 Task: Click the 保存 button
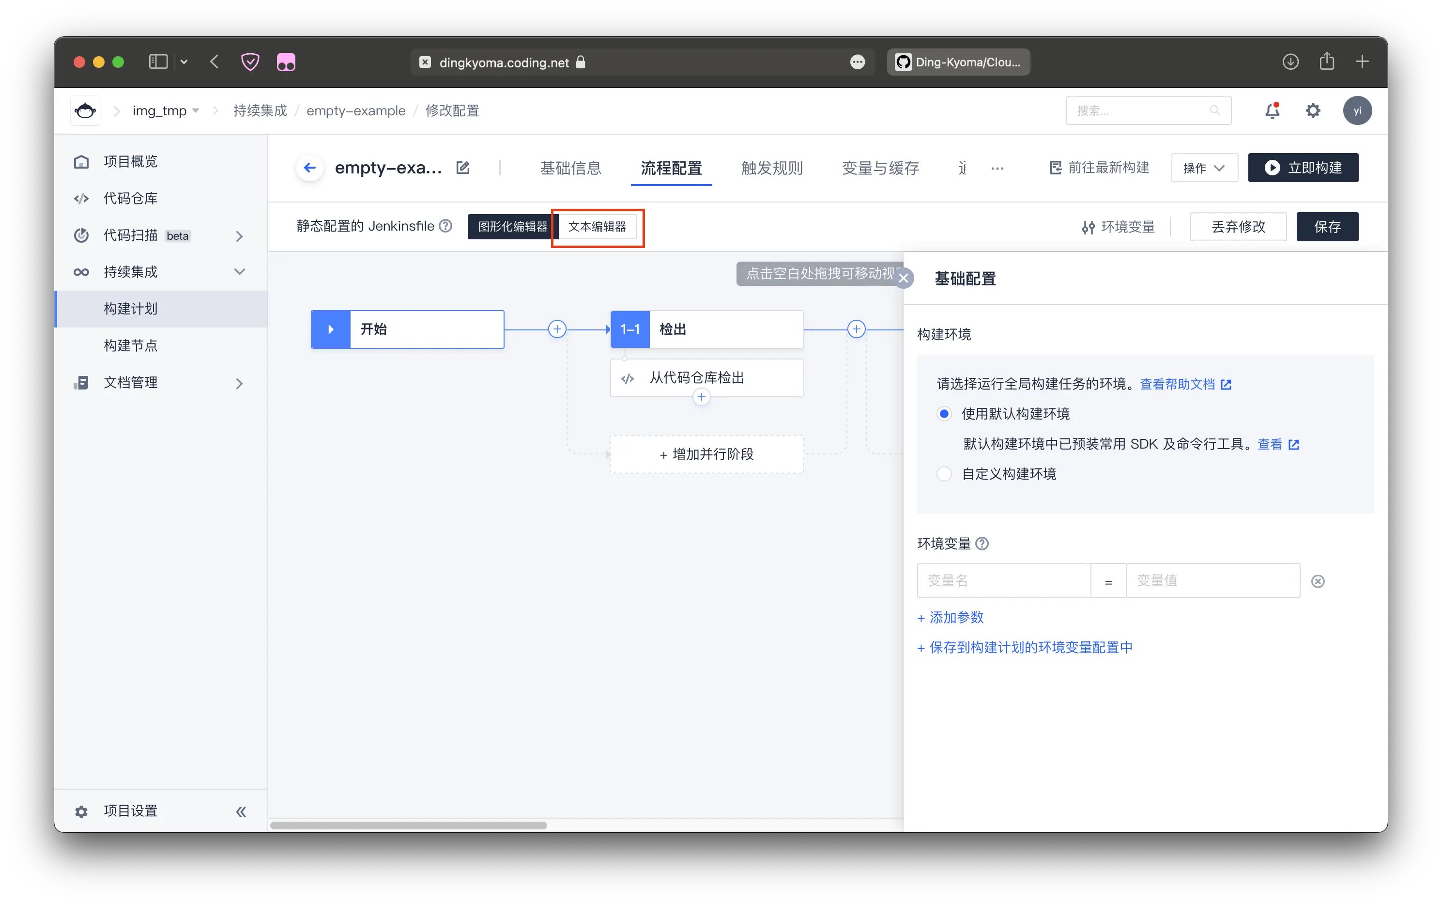[1327, 227]
